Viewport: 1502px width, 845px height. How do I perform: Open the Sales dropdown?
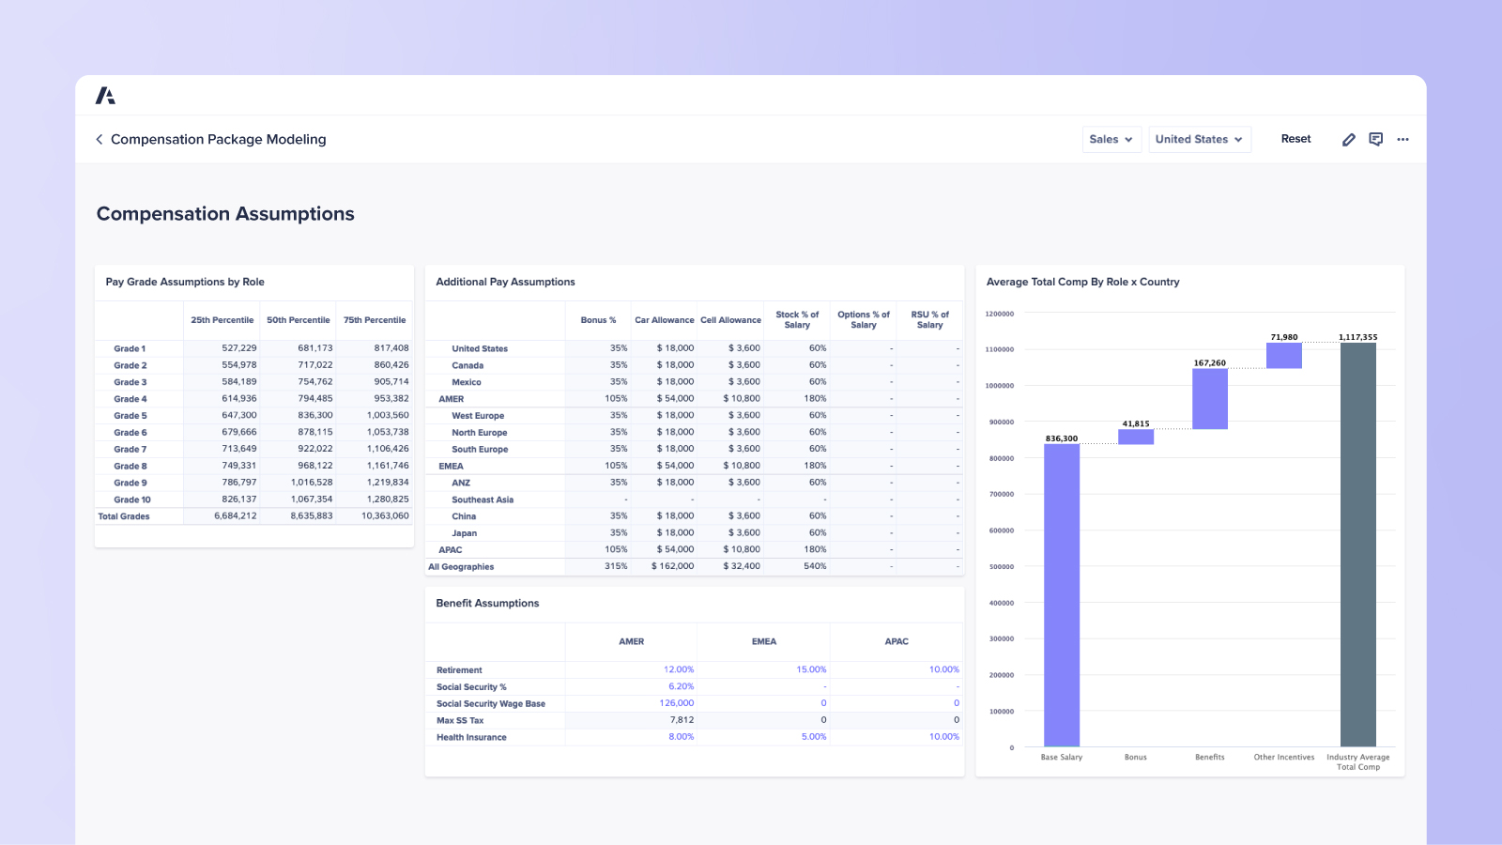1111,139
